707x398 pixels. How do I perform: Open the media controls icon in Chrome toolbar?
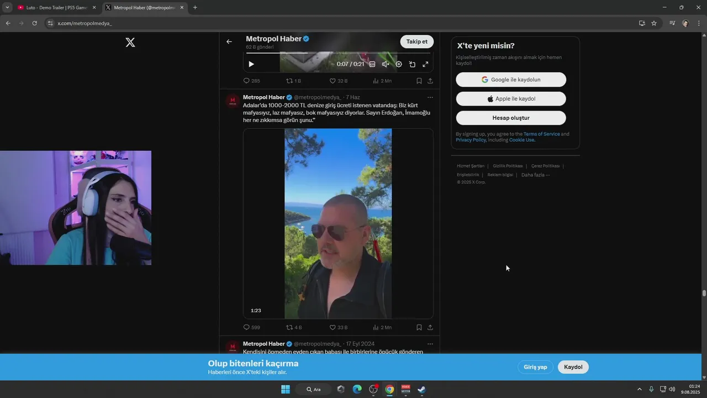coord(672,23)
